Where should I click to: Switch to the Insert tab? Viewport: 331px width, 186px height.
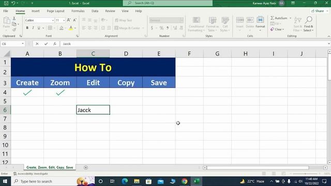[x=36, y=11]
